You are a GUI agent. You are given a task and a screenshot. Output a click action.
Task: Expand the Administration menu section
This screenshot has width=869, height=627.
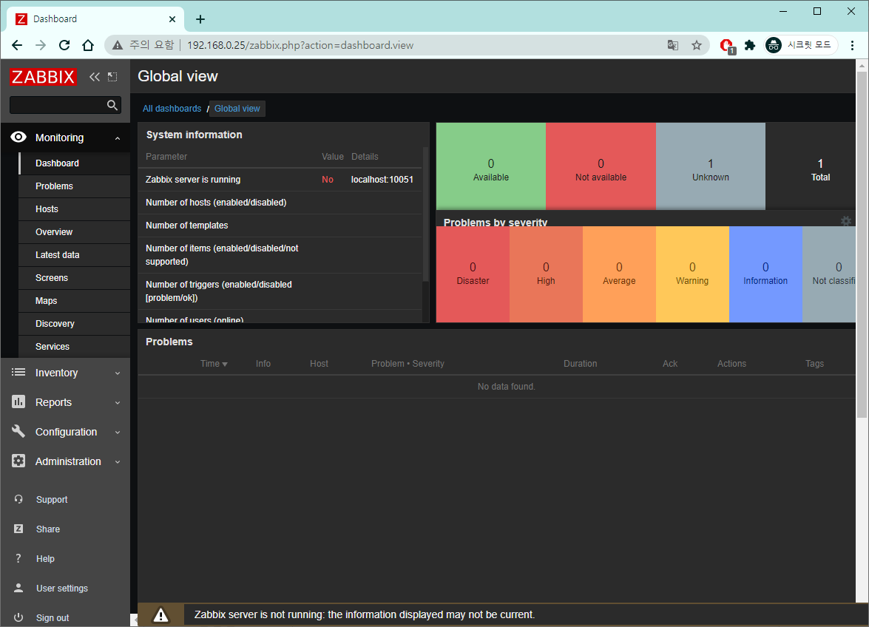[118, 461]
